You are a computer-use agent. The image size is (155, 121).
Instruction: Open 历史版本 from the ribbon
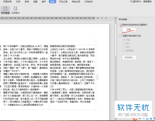click(15, 10)
